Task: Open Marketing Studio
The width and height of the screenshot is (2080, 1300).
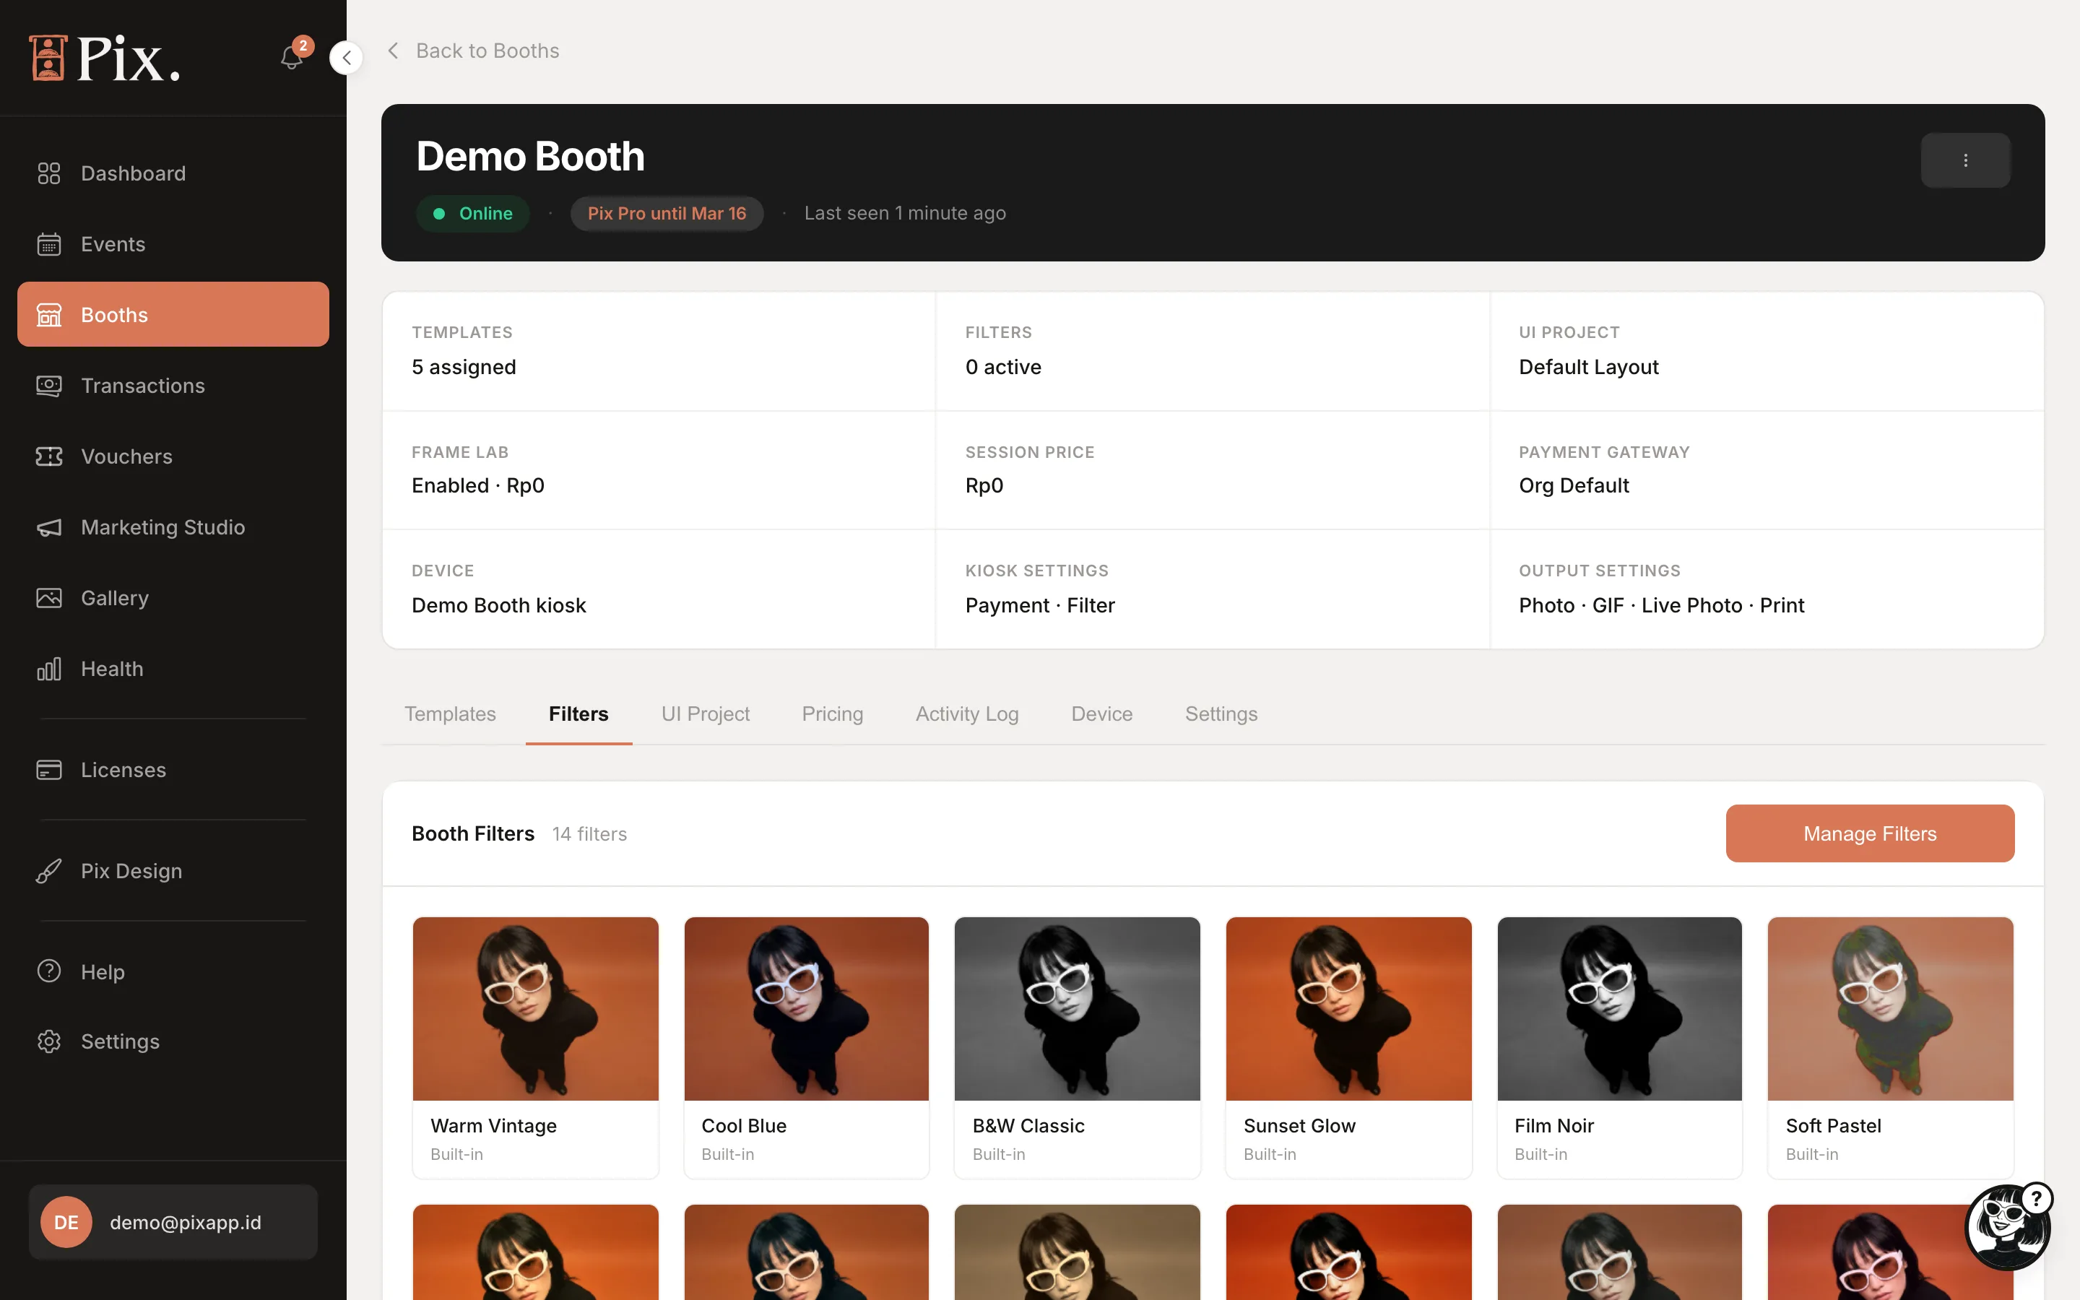Action: pos(173,527)
